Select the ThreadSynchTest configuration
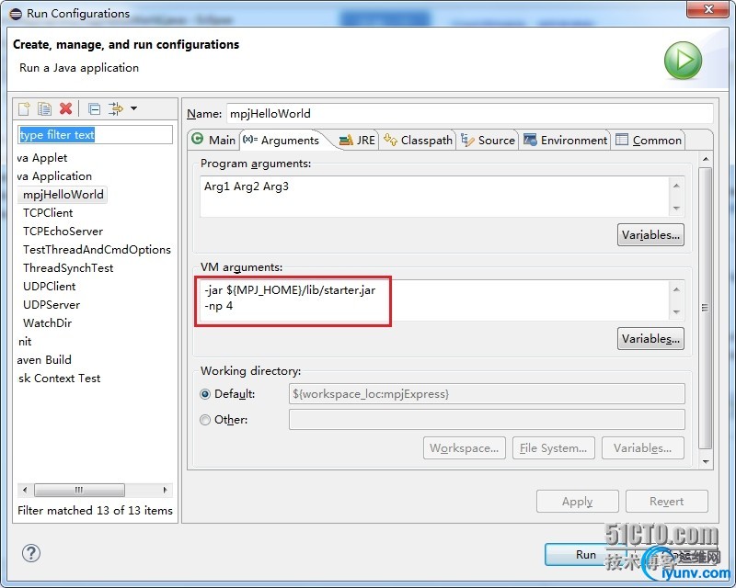Image resolution: width=736 pixels, height=588 pixels. 68,267
